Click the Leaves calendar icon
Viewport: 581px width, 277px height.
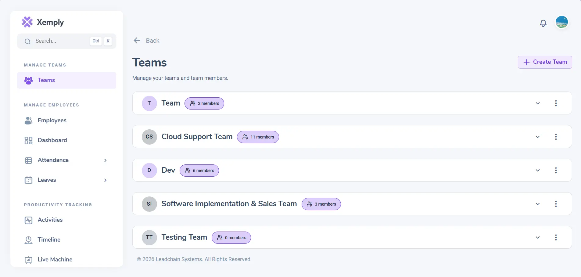[x=28, y=180]
